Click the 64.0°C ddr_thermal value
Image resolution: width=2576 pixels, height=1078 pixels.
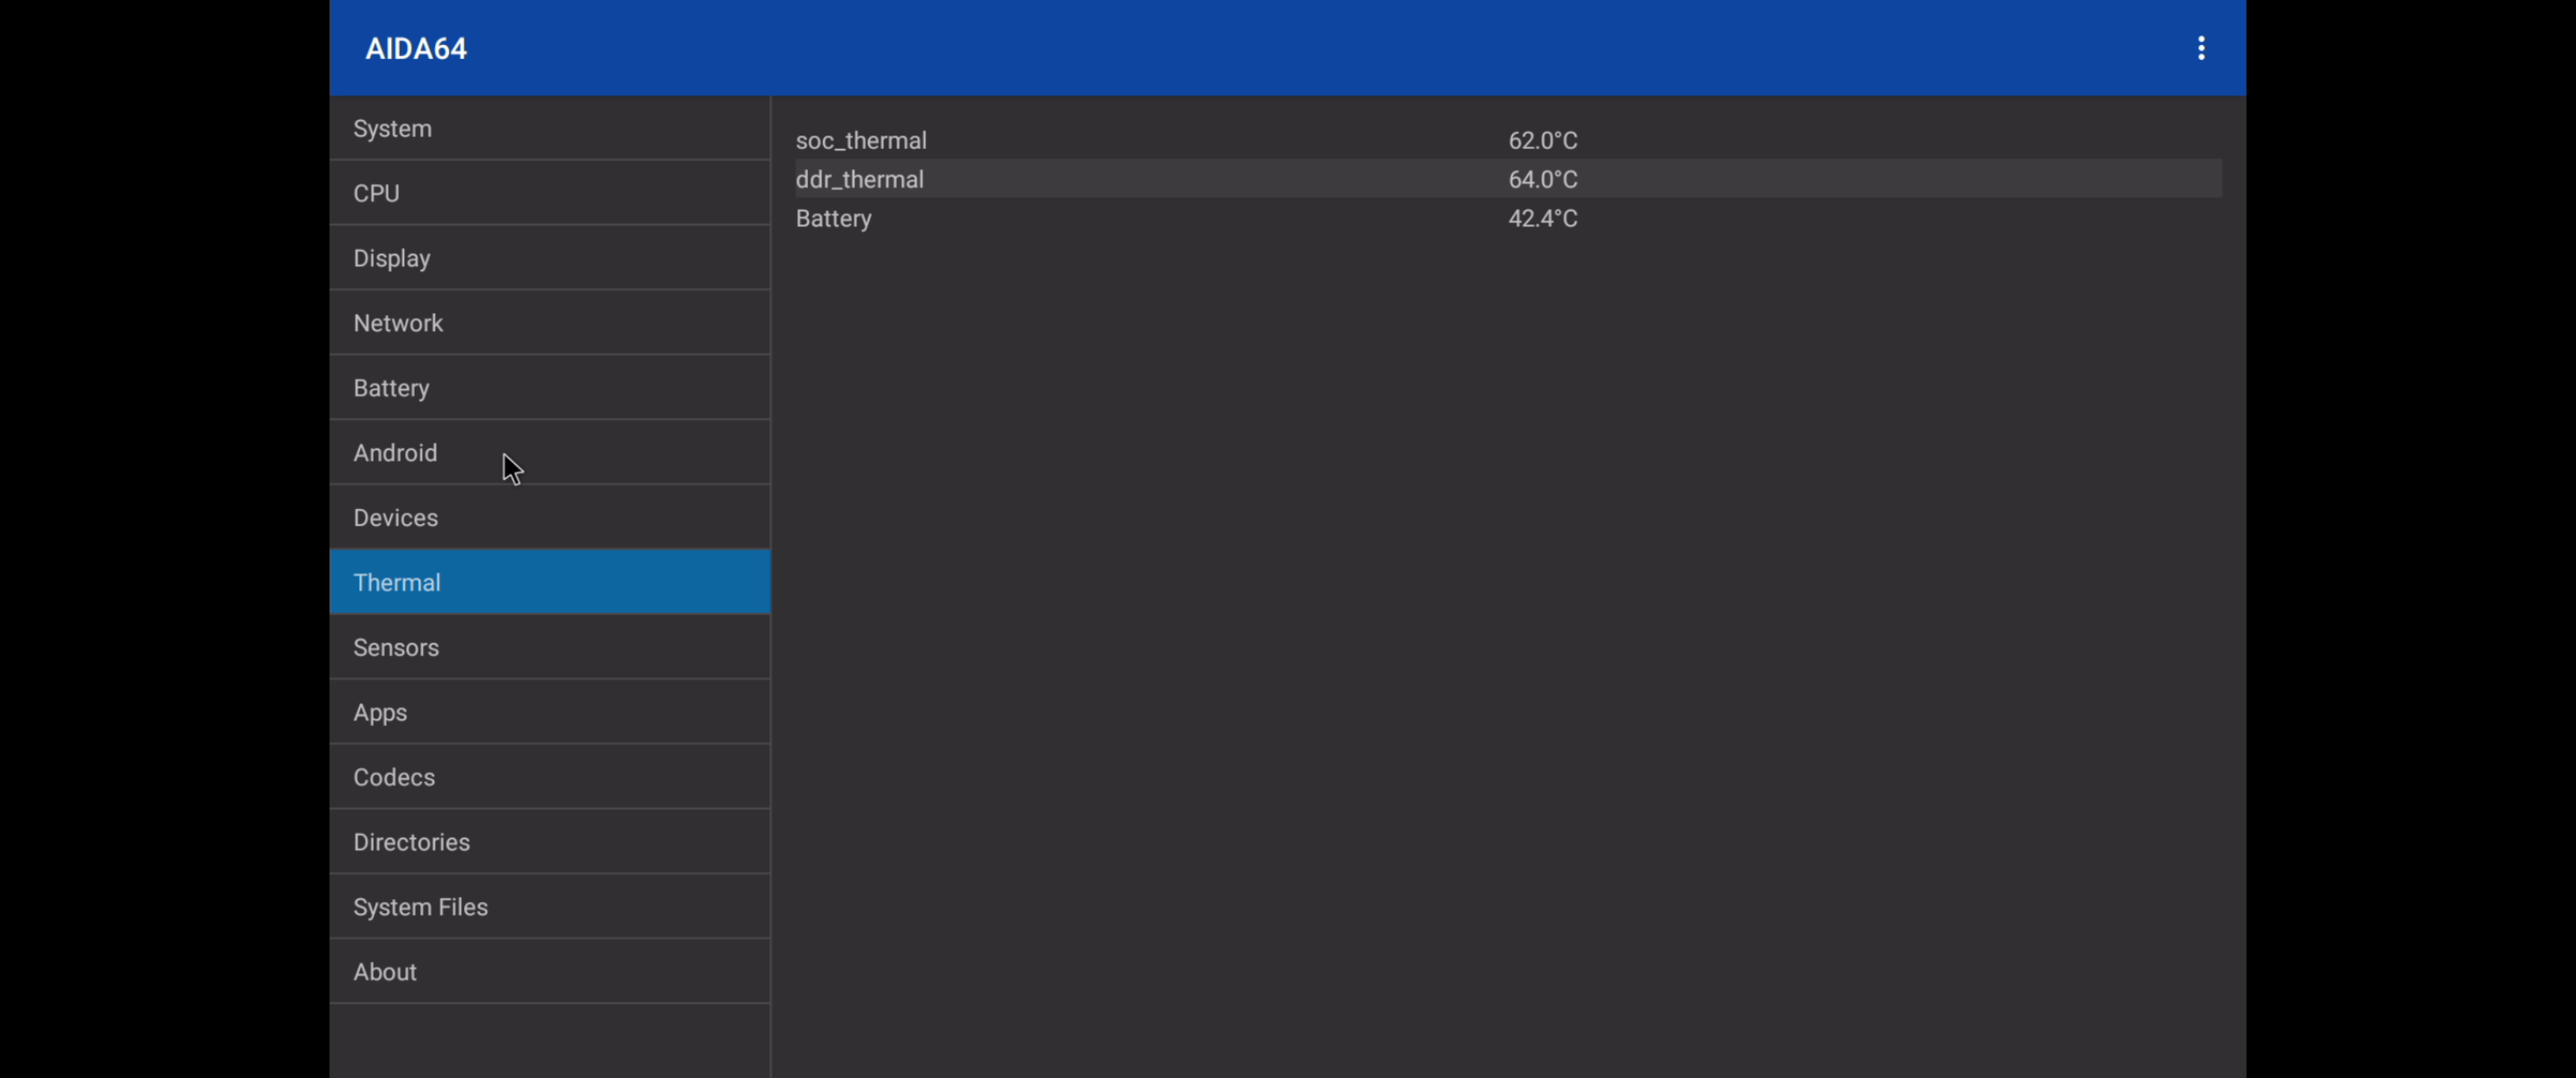click(1542, 179)
